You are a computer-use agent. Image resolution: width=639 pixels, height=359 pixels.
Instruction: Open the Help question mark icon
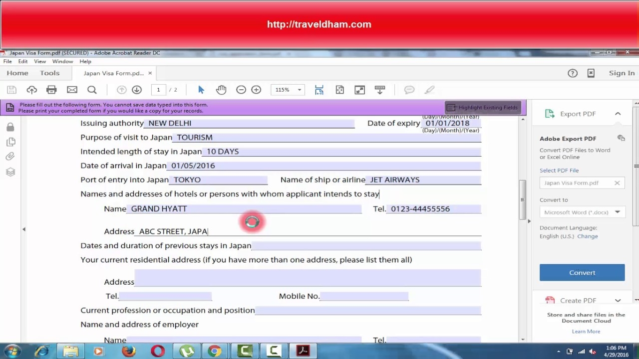(x=573, y=73)
